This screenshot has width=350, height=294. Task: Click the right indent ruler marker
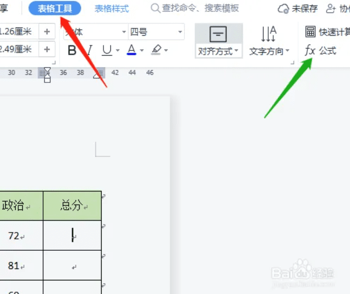97,76
